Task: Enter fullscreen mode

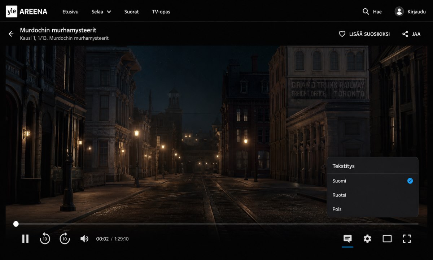Action: tap(407, 239)
